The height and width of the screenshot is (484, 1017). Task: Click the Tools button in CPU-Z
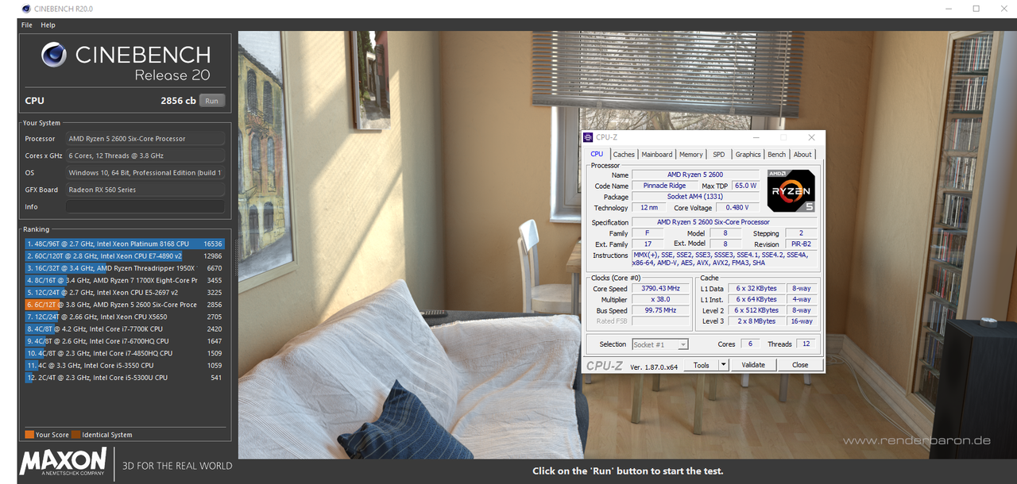(701, 365)
